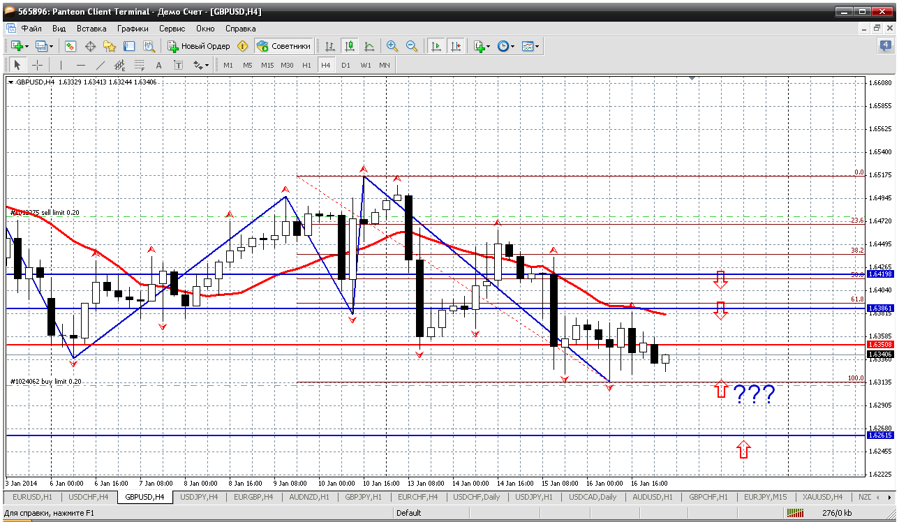This screenshot has height=522, width=899.
Task: Toggle chart auto scroll
Action: click(x=436, y=46)
